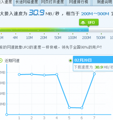Select chart data point for day 3
Viewport: 113px width, 120px height.
44,75
